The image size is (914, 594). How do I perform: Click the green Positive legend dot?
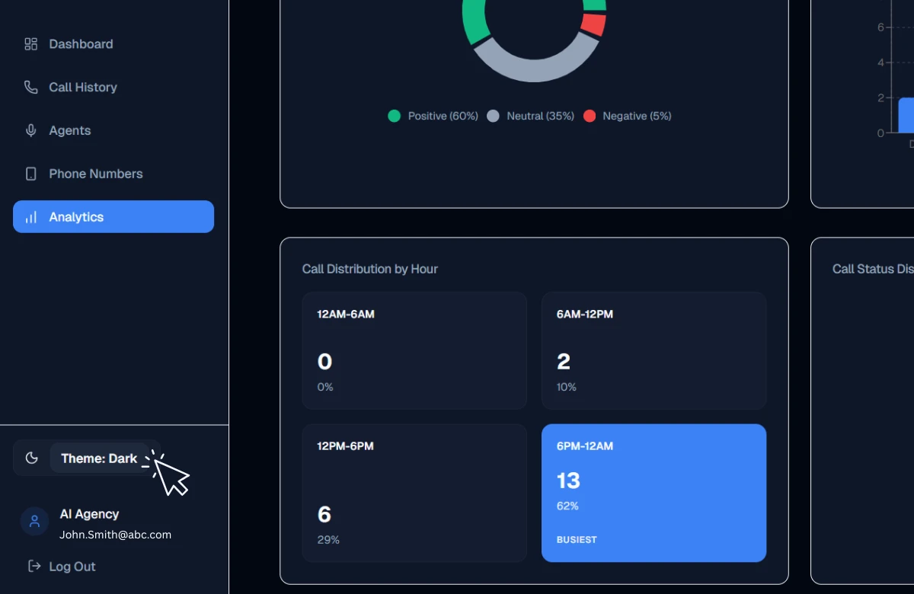394,116
